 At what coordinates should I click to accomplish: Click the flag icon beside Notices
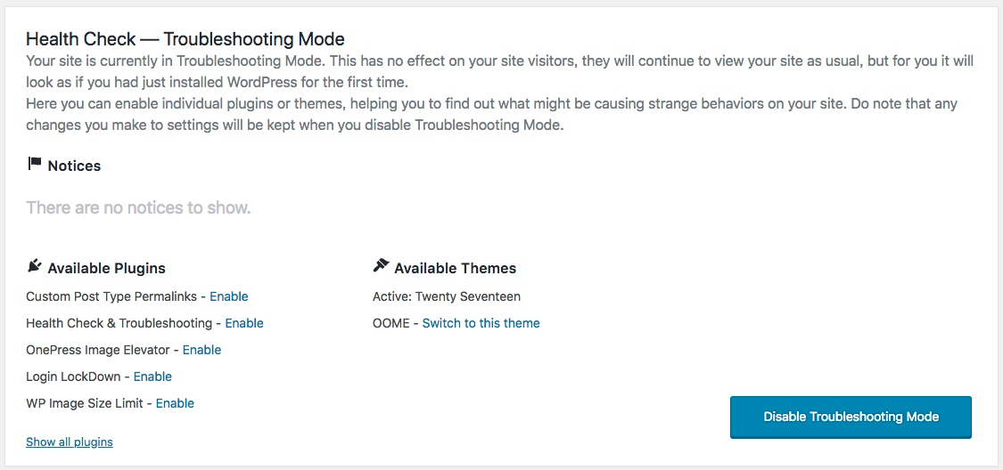pyautogui.click(x=35, y=164)
